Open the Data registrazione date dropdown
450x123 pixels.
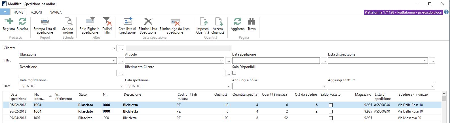[x=122, y=86]
